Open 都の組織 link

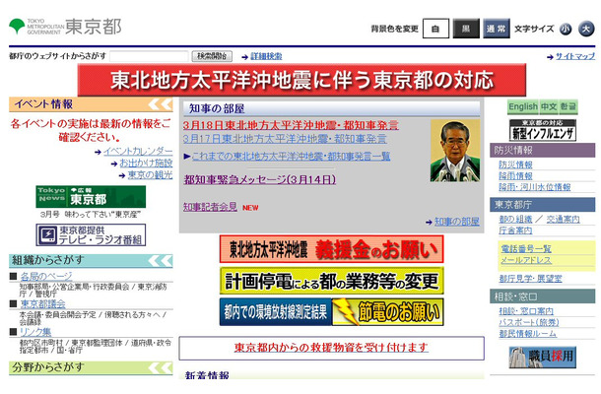[515, 220]
